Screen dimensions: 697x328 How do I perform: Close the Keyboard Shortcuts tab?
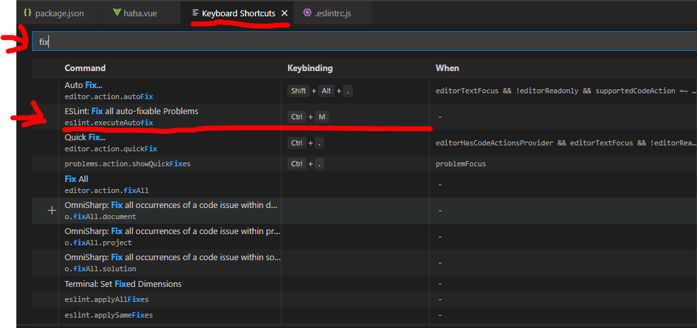(284, 13)
